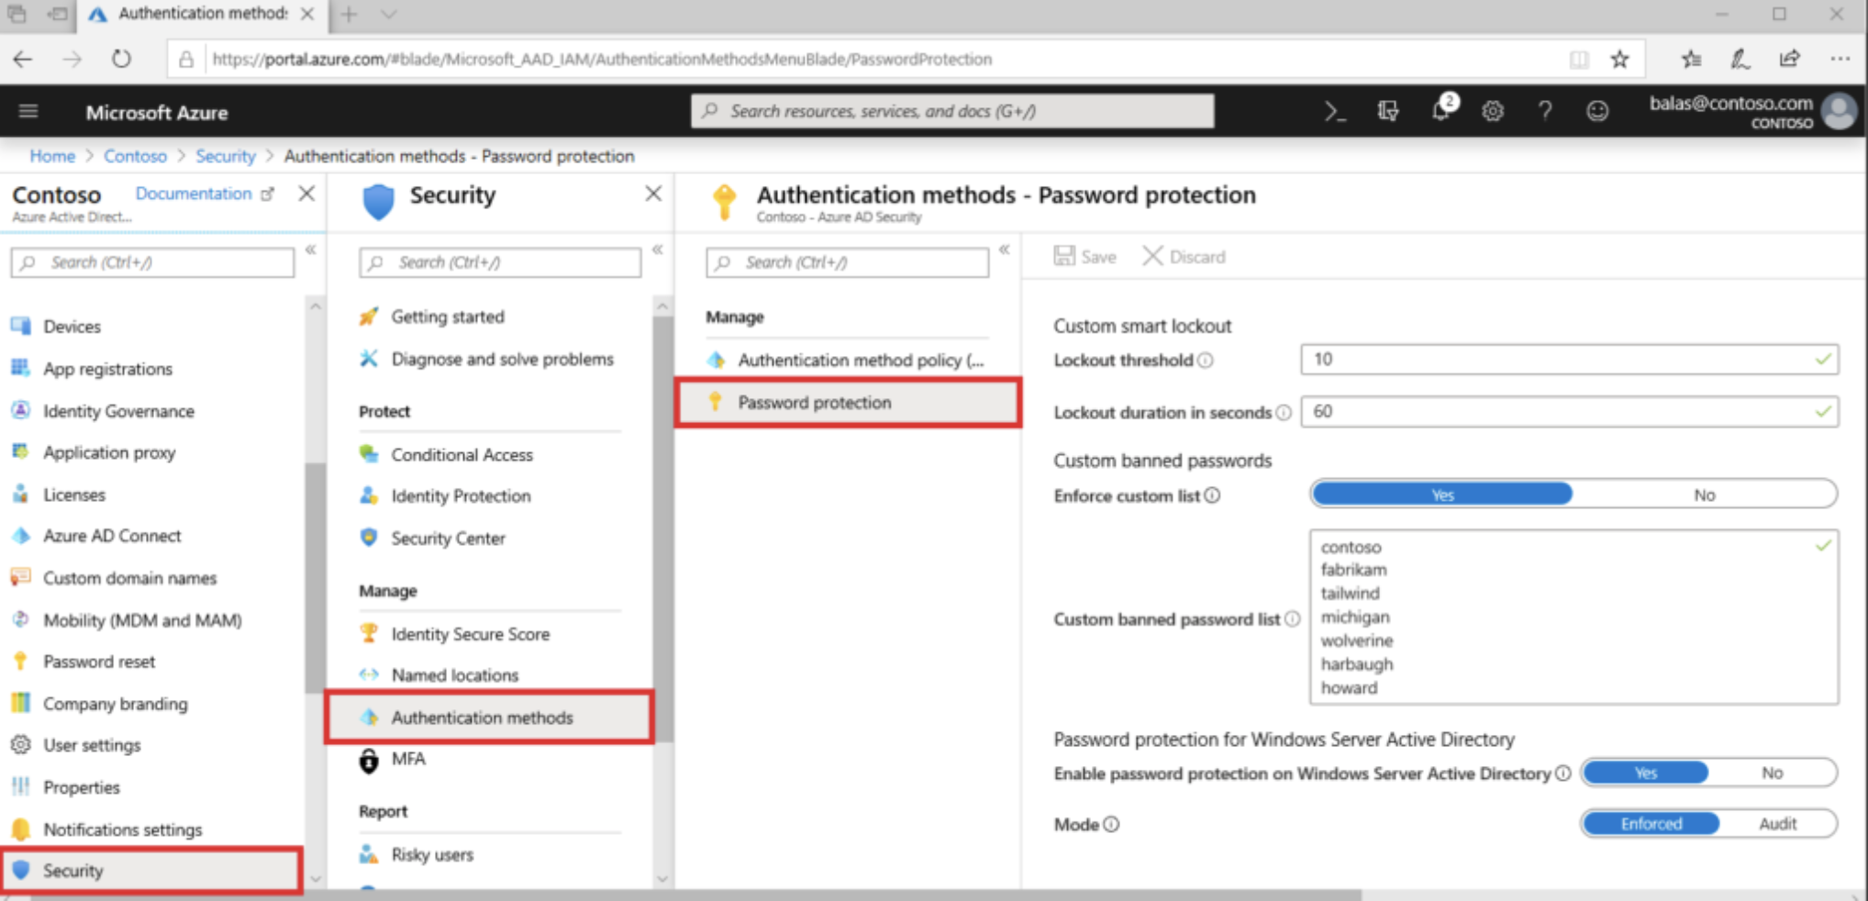This screenshot has width=1868, height=901.
Task: Select the Conditional Access icon
Action: pyautogui.click(x=370, y=454)
